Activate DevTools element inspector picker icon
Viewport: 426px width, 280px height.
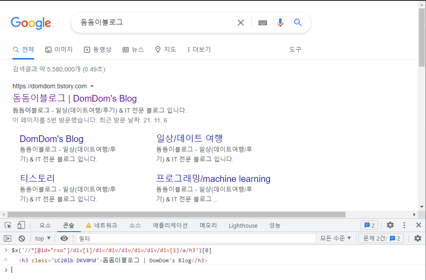8,225
